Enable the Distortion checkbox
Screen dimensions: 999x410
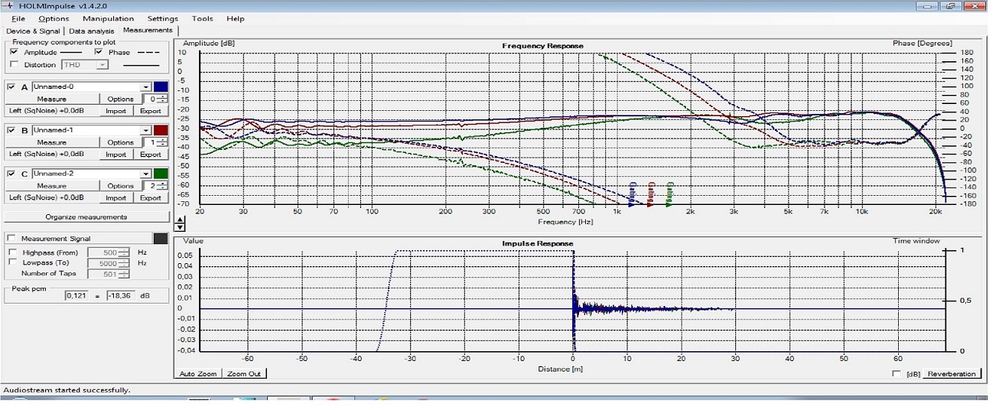point(15,65)
